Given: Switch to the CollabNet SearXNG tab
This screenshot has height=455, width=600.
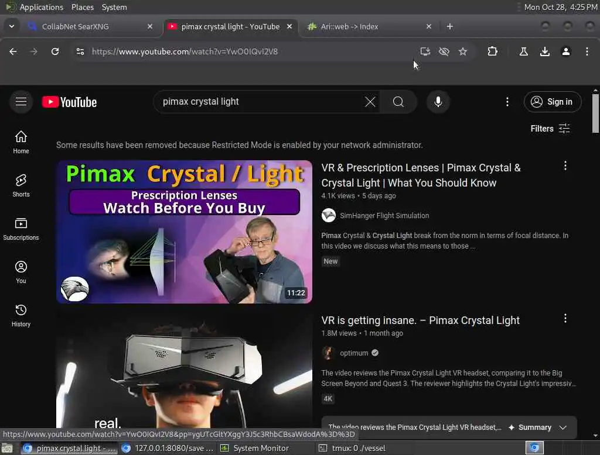Looking at the screenshot, I should click(90, 26).
